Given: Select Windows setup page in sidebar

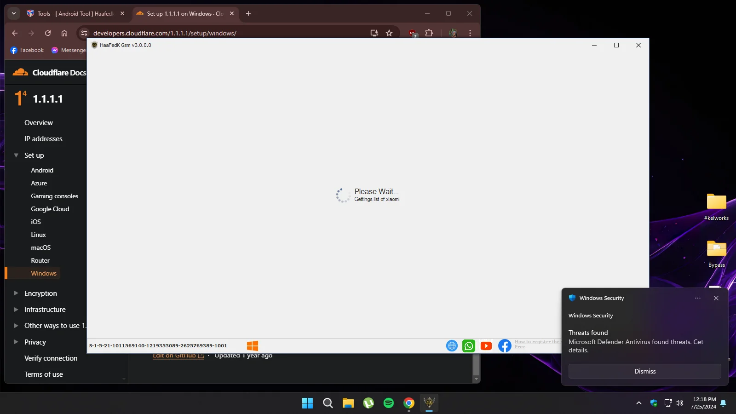Looking at the screenshot, I should click(x=44, y=273).
